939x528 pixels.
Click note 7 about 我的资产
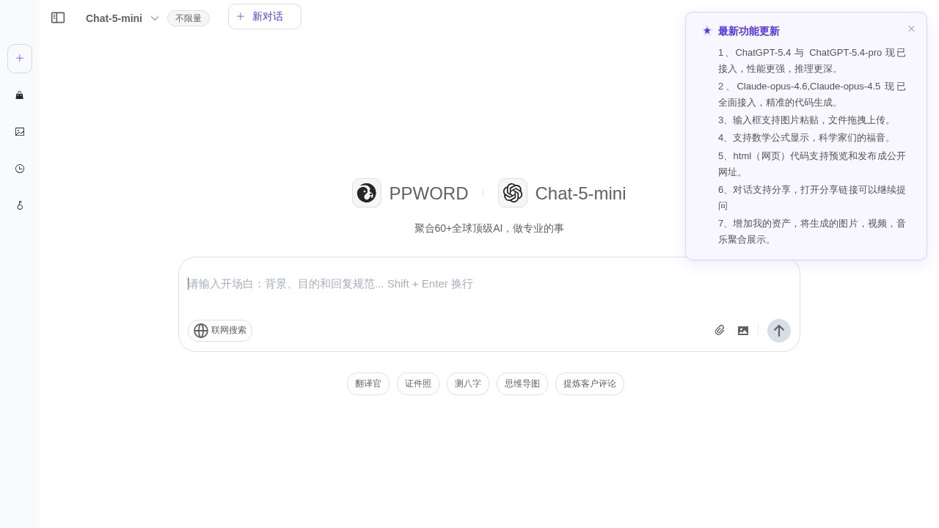pyautogui.click(x=812, y=232)
